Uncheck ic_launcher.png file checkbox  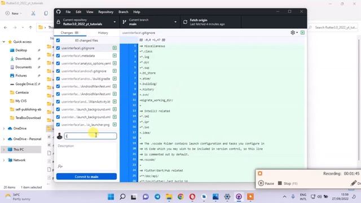(58, 125)
